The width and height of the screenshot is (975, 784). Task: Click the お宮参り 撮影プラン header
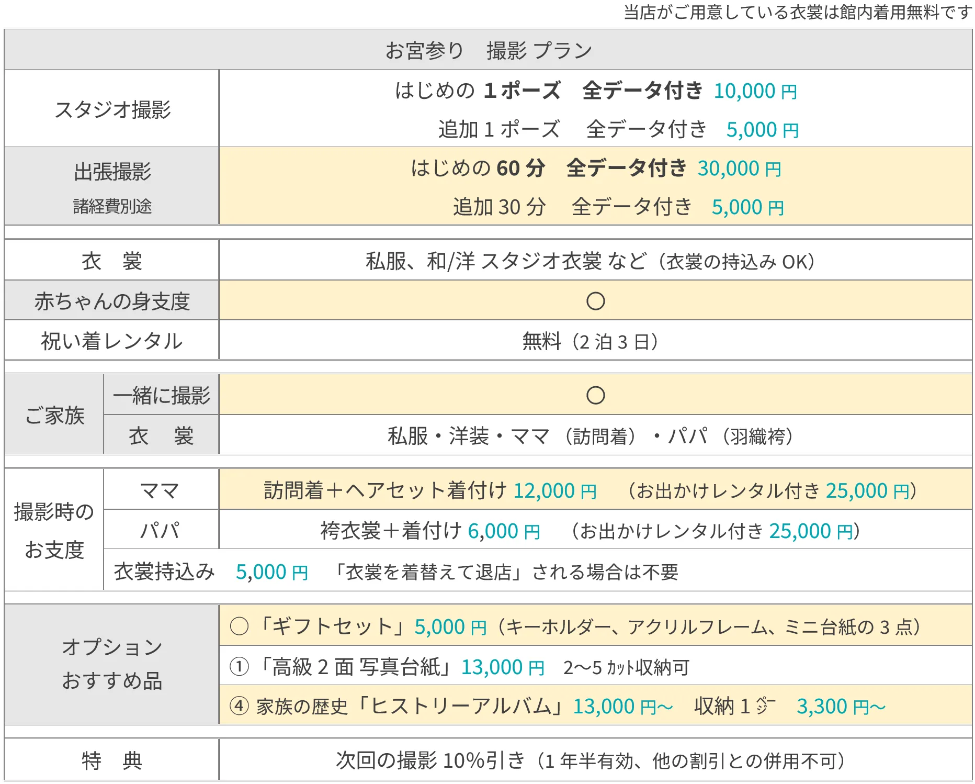(x=488, y=50)
